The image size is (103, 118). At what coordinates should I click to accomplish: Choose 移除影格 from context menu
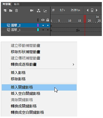click(18, 79)
